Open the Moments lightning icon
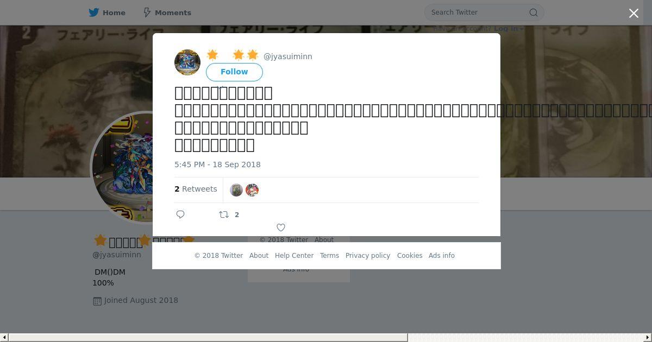652x342 pixels. pos(147,12)
